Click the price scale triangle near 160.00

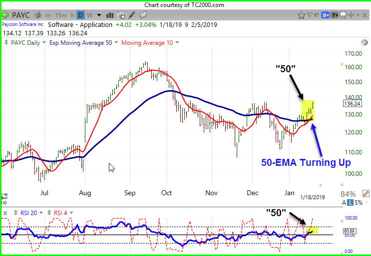[x=342, y=64]
